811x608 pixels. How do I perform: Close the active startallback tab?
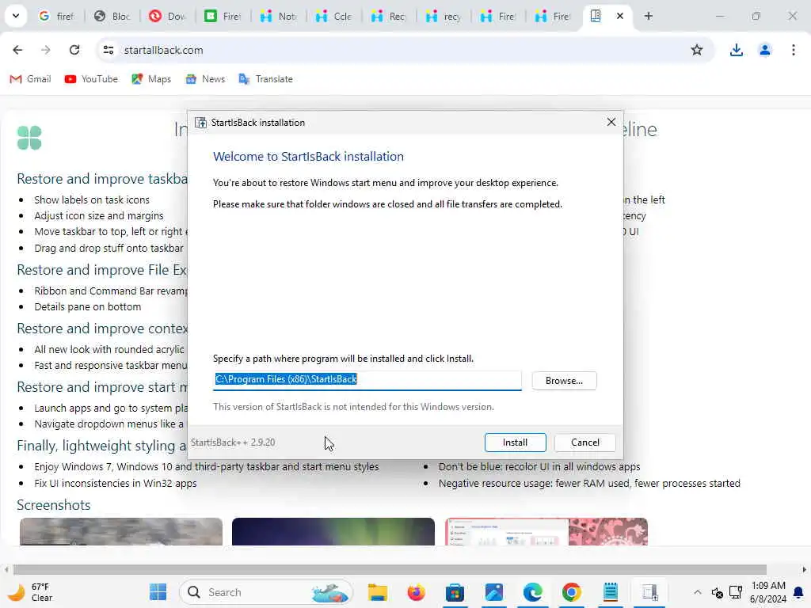pos(619,16)
